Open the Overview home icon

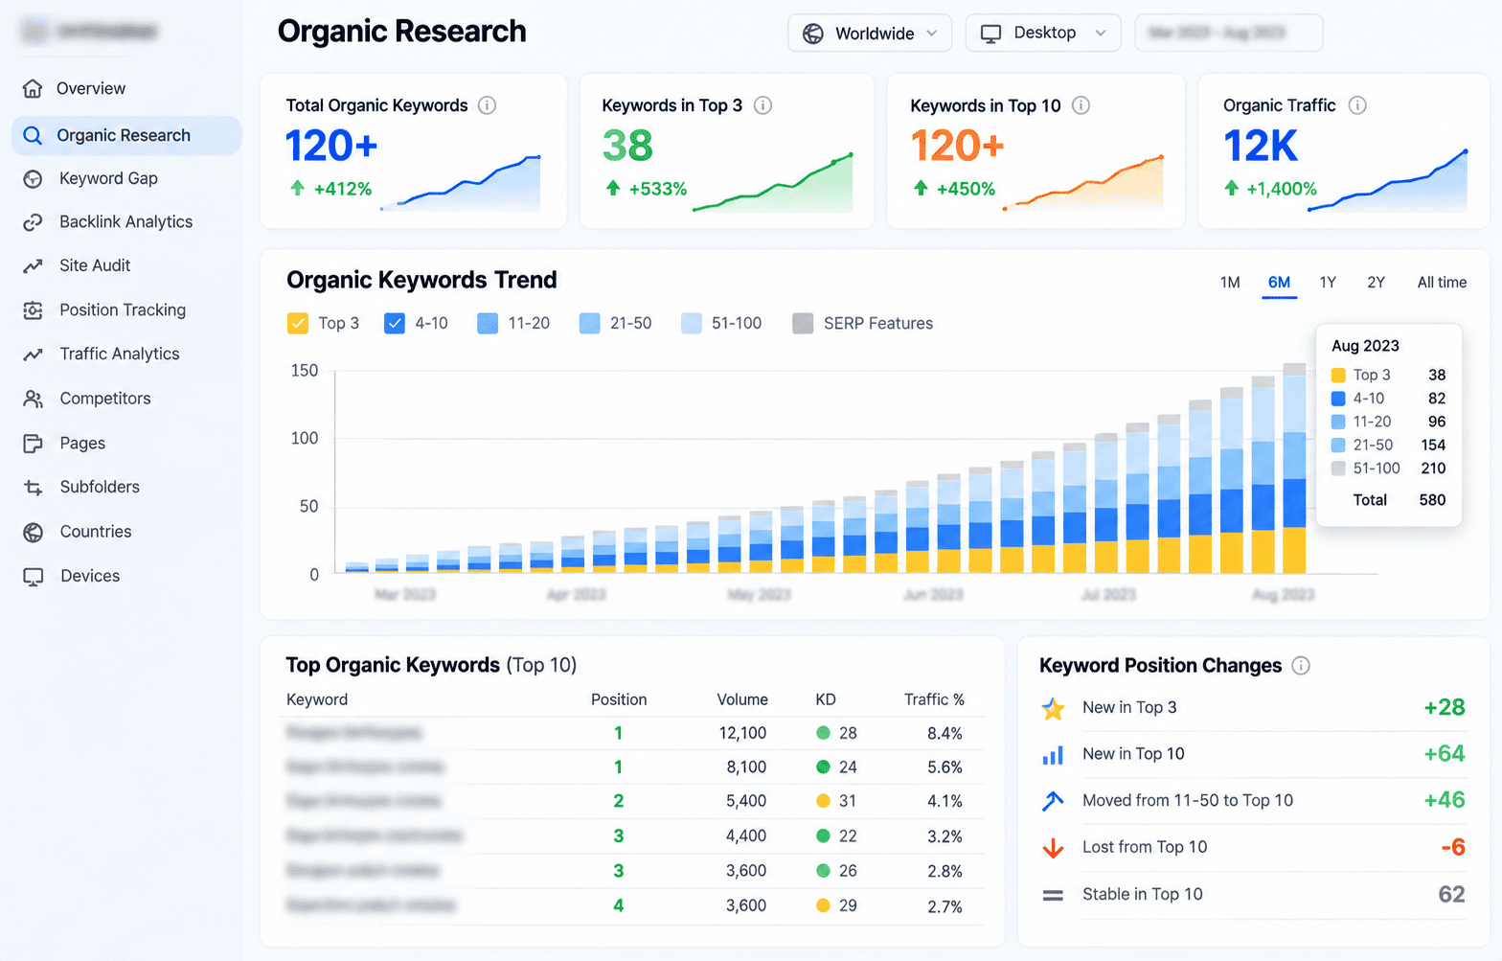pyautogui.click(x=33, y=88)
